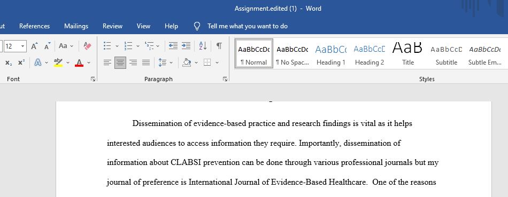Open Font dialog launcher

click(x=93, y=79)
